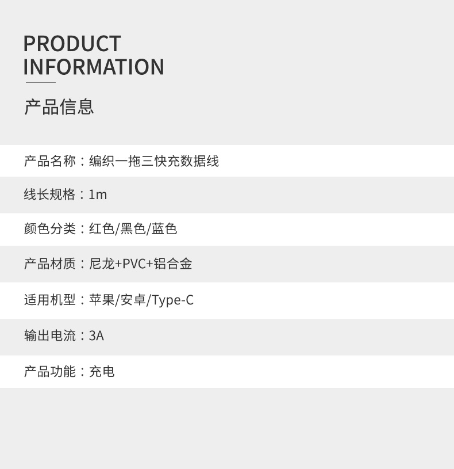
Task: Click the underline beneath INFORMATION heading
Action: pyautogui.click(x=41, y=82)
